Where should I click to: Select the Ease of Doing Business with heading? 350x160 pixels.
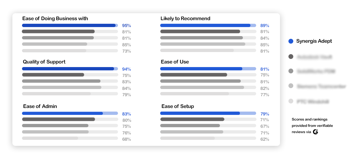click(x=55, y=18)
